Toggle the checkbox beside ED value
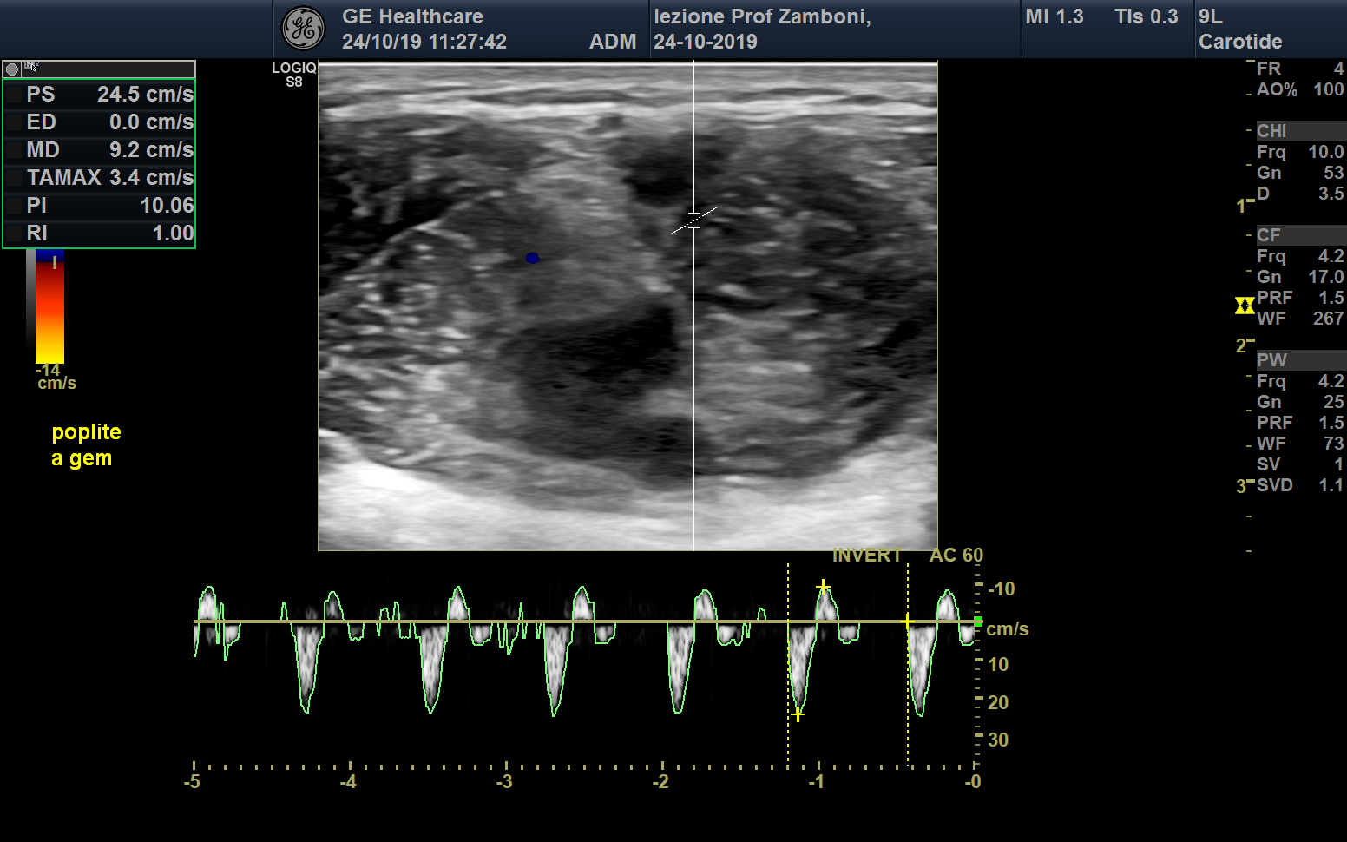1347x842 pixels. coord(14,122)
